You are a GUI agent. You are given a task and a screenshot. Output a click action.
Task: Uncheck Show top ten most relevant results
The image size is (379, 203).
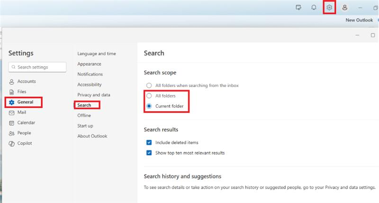pyautogui.click(x=149, y=153)
